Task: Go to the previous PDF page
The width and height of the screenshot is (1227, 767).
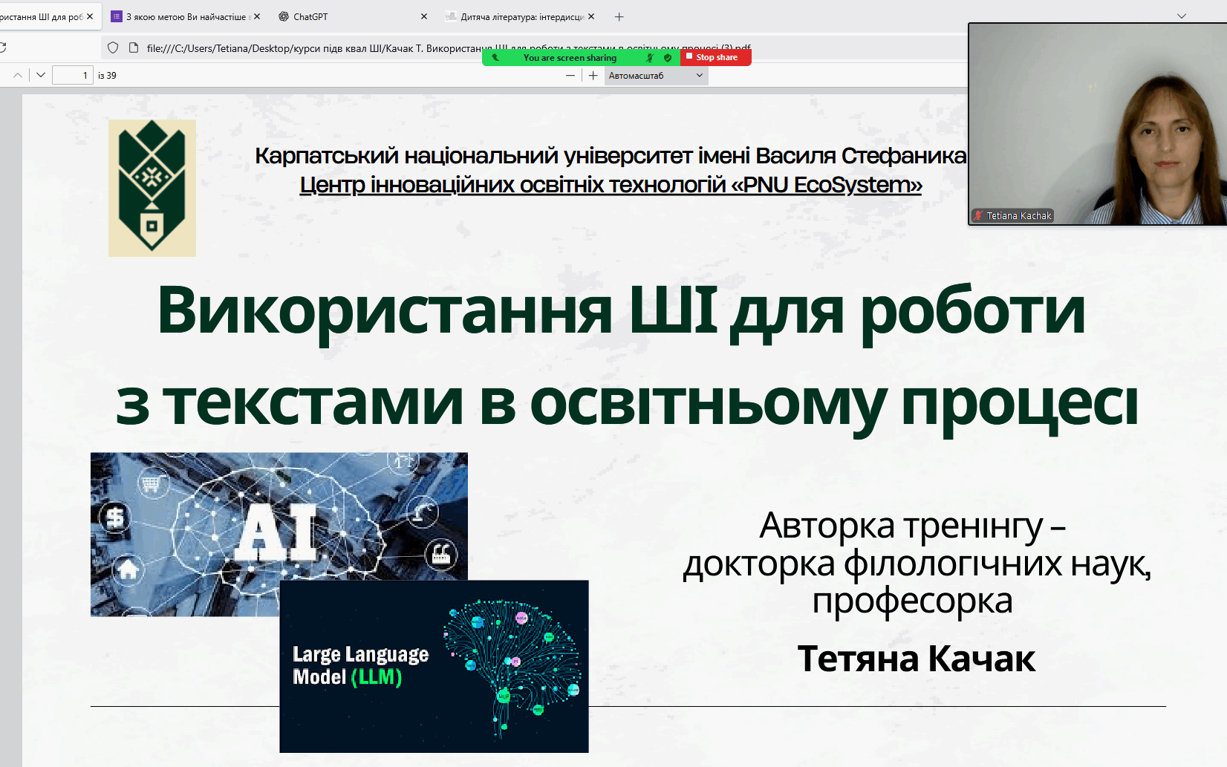Action: point(18,75)
